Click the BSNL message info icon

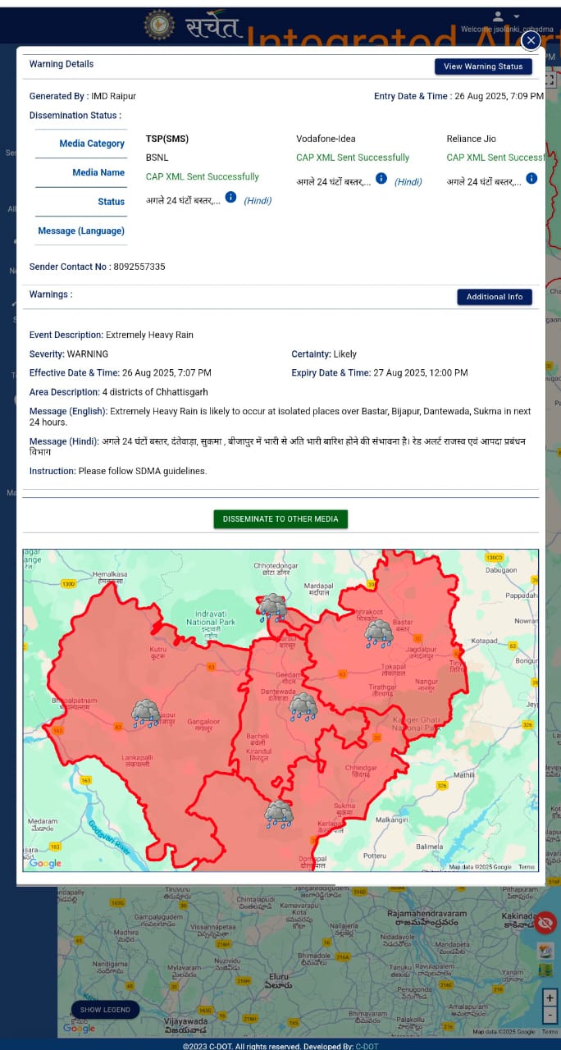click(230, 198)
